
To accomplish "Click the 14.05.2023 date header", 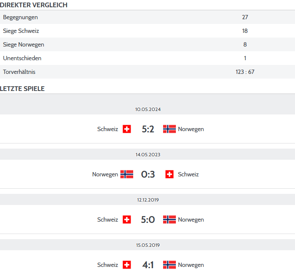I will 148,154.
